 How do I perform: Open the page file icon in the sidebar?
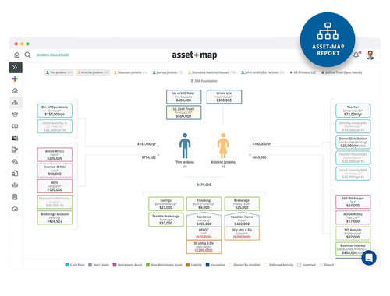tap(15, 173)
